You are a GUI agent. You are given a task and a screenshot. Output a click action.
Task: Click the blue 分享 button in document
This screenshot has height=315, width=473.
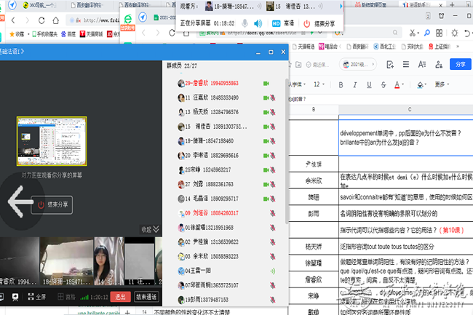pos(460,64)
